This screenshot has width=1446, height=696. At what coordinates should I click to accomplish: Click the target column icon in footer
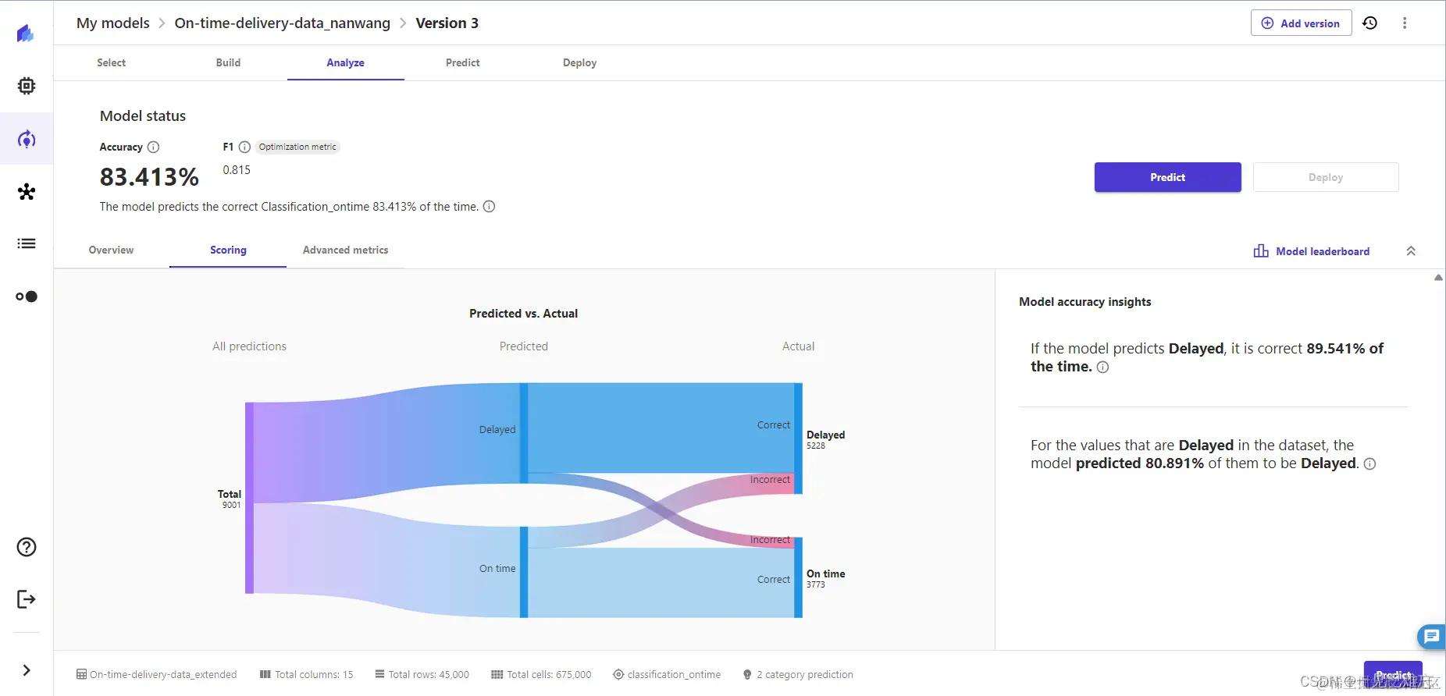coord(618,674)
